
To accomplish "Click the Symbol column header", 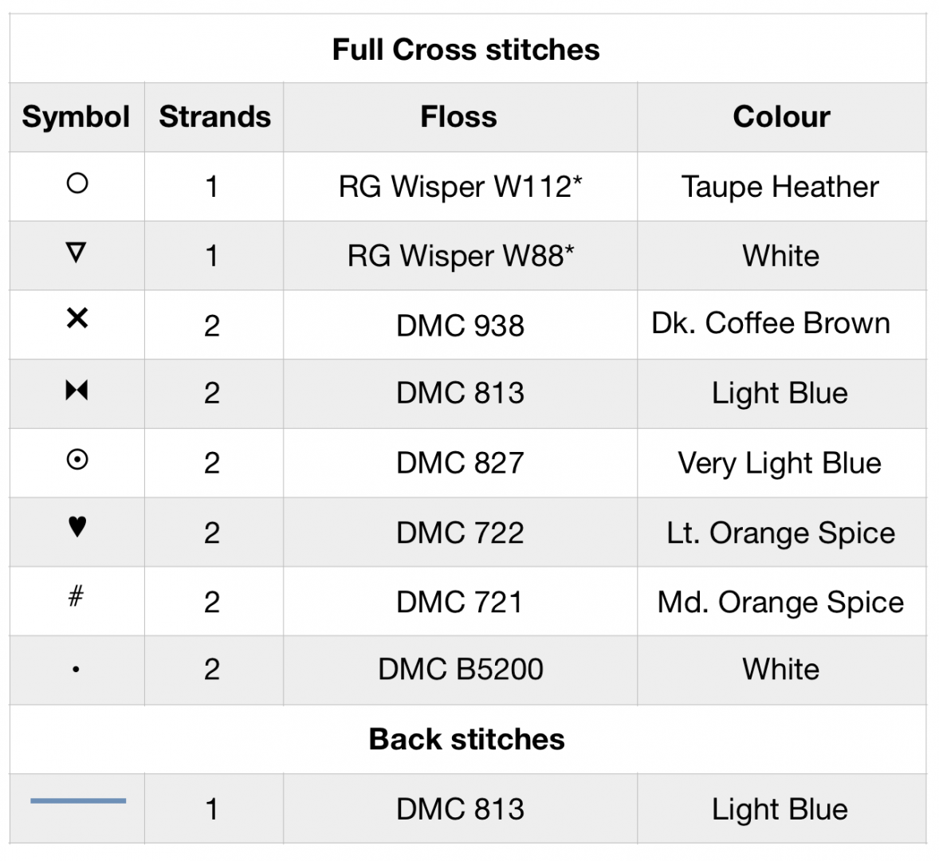I will pyautogui.click(x=76, y=117).
